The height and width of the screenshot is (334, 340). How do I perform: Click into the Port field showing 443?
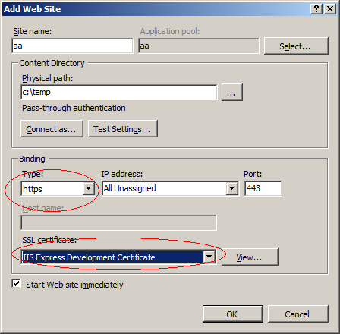coord(263,188)
